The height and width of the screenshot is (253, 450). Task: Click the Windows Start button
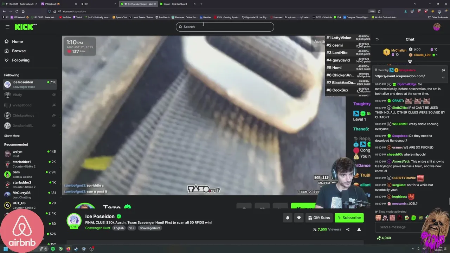6,249
